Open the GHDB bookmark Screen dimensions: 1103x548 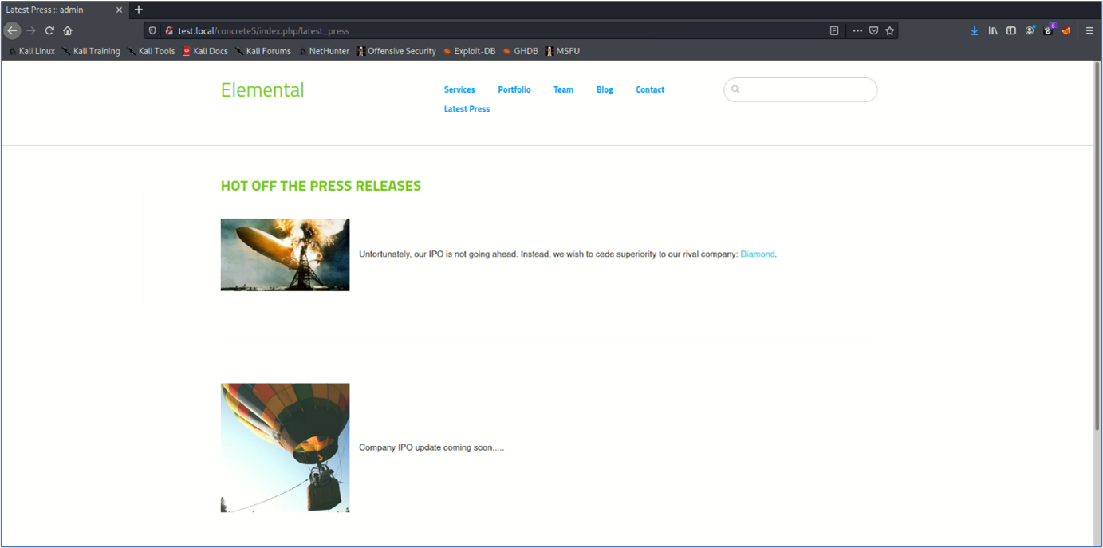(x=521, y=51)
